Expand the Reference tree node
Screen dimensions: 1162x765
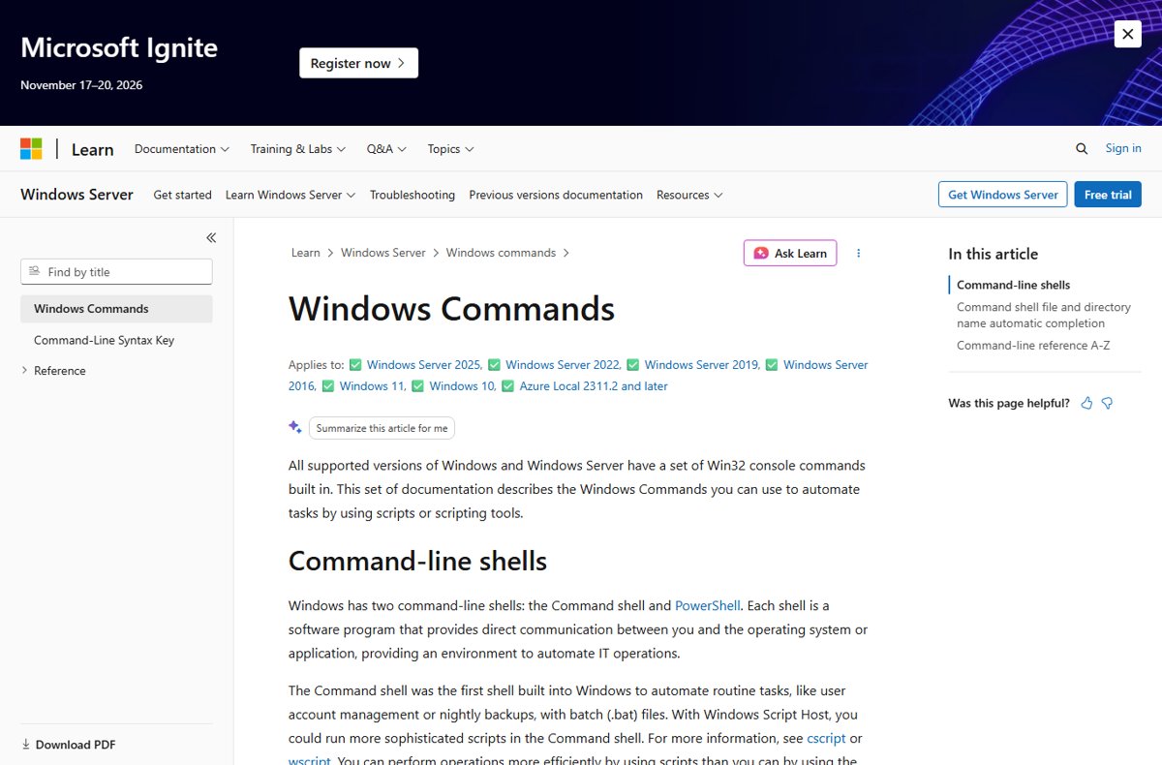(24, 371)
